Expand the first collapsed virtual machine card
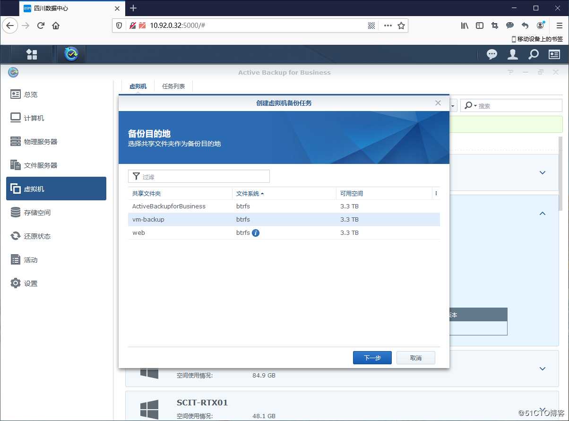Screen dimensions: 569x421 click(543, 172)
